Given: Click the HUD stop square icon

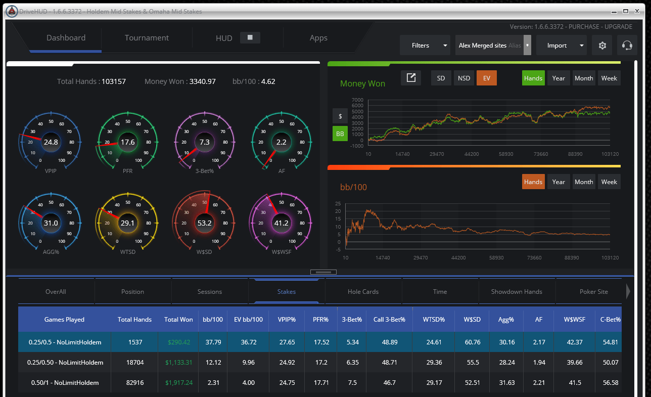Looking at the screenshot, I should (x=250, y=37).
